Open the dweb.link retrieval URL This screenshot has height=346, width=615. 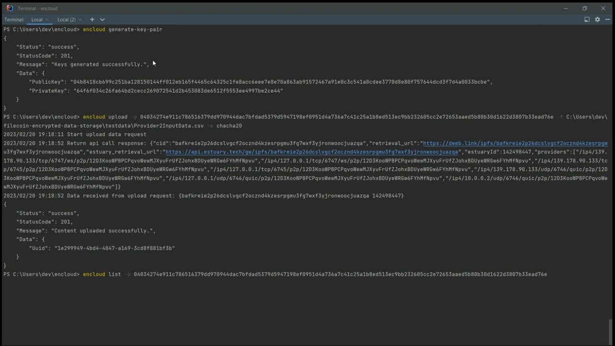click(x=515, y=143)
